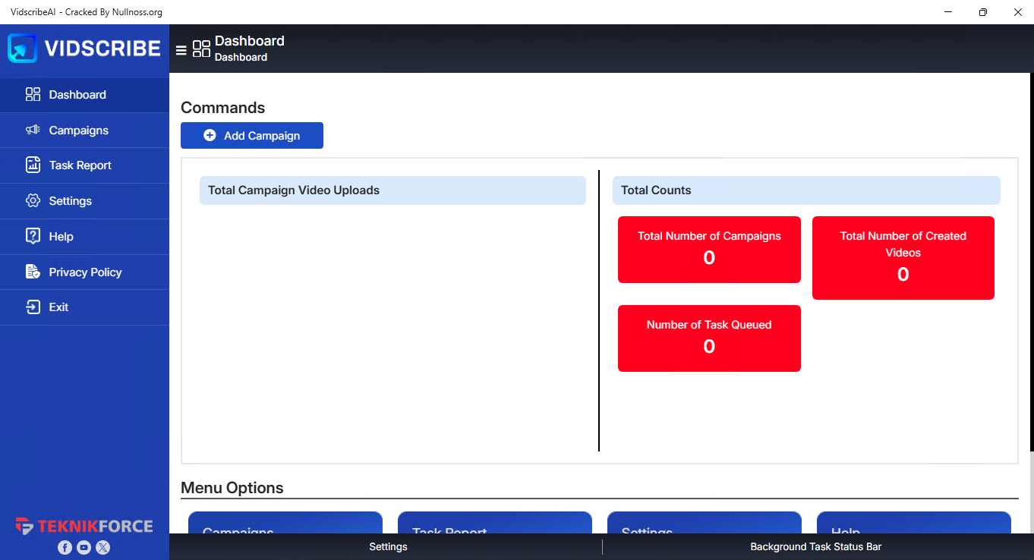Click the Privacy Policy document icon
Viewport: 1034px width, 560px height.
point(33,272)
